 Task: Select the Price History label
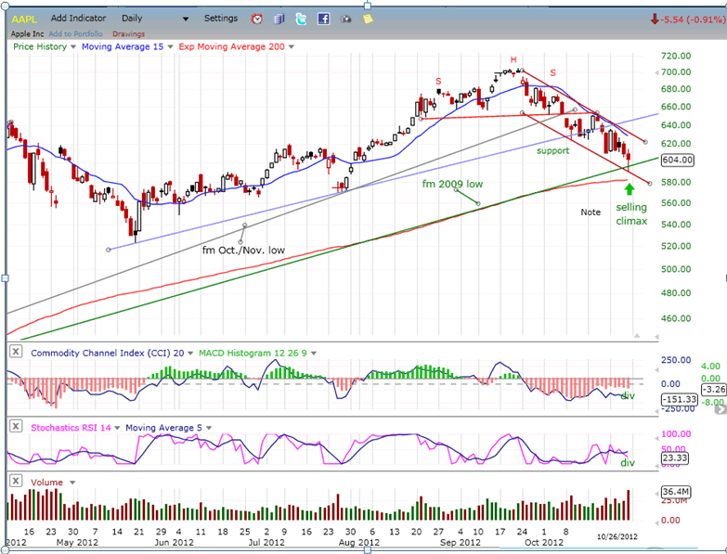pos(40,46)
